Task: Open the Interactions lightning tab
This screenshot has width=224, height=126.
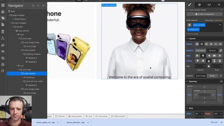Action: 219,5
